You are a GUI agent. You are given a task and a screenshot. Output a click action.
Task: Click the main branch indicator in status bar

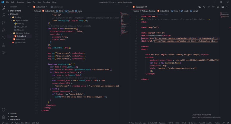5,123
